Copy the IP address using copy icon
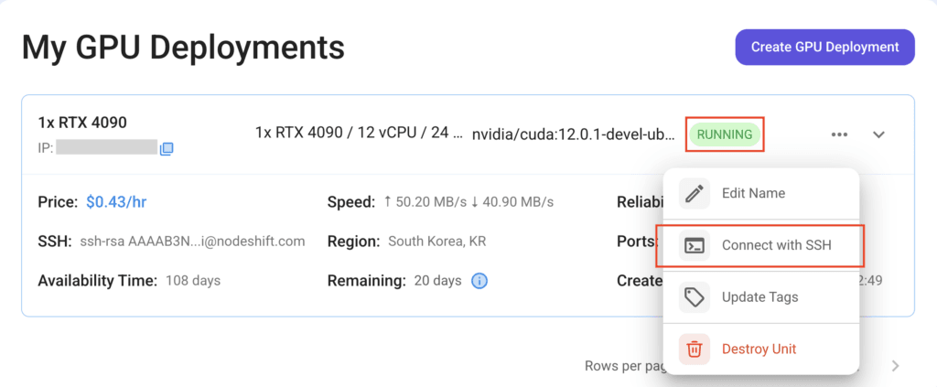 pyautogui.click(x=167, y=148)
